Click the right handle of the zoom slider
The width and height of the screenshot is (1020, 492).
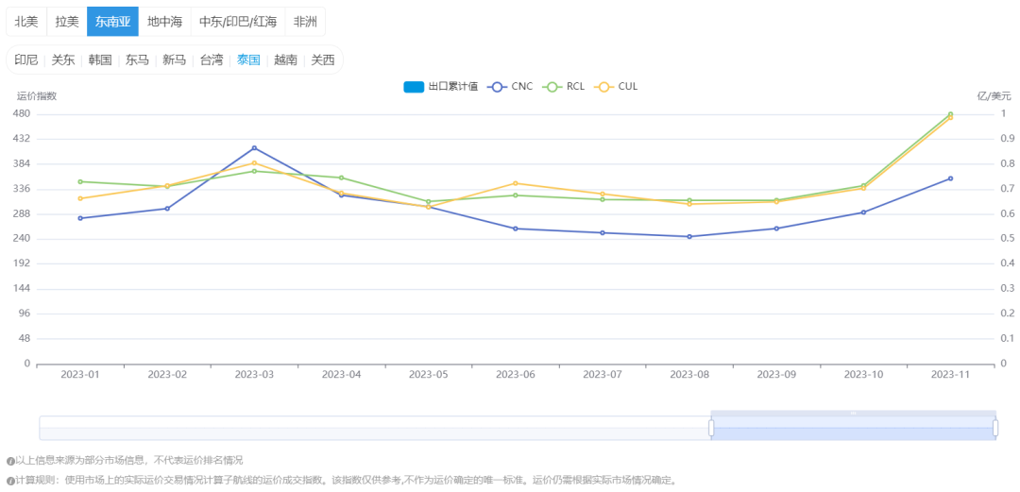coord(995,428)
